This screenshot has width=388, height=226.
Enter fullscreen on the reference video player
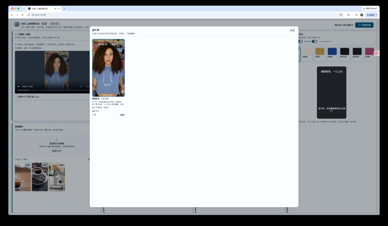(x=88, y=87)
